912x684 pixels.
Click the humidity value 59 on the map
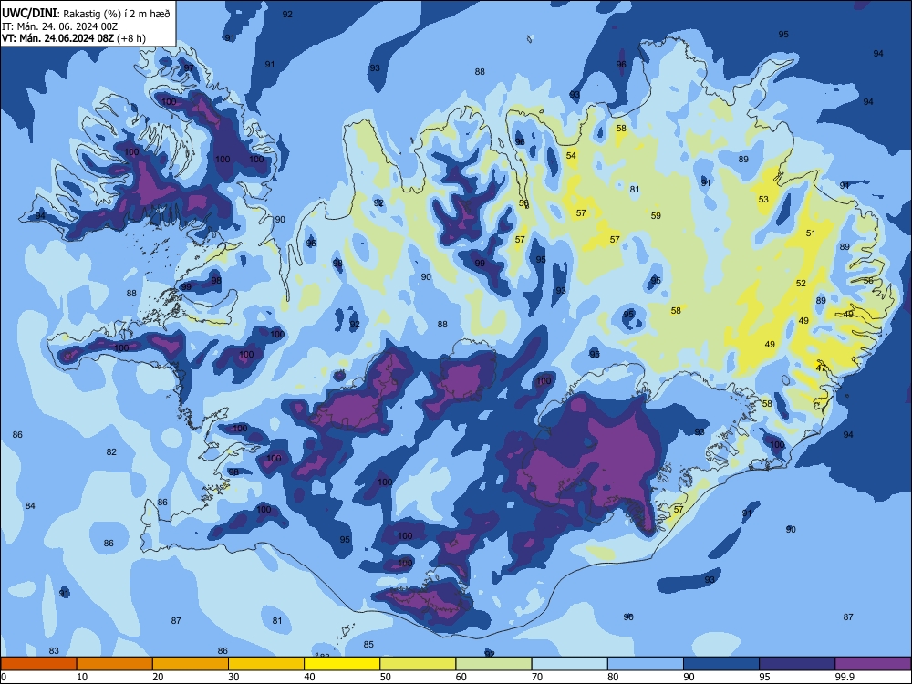(656, 216)
